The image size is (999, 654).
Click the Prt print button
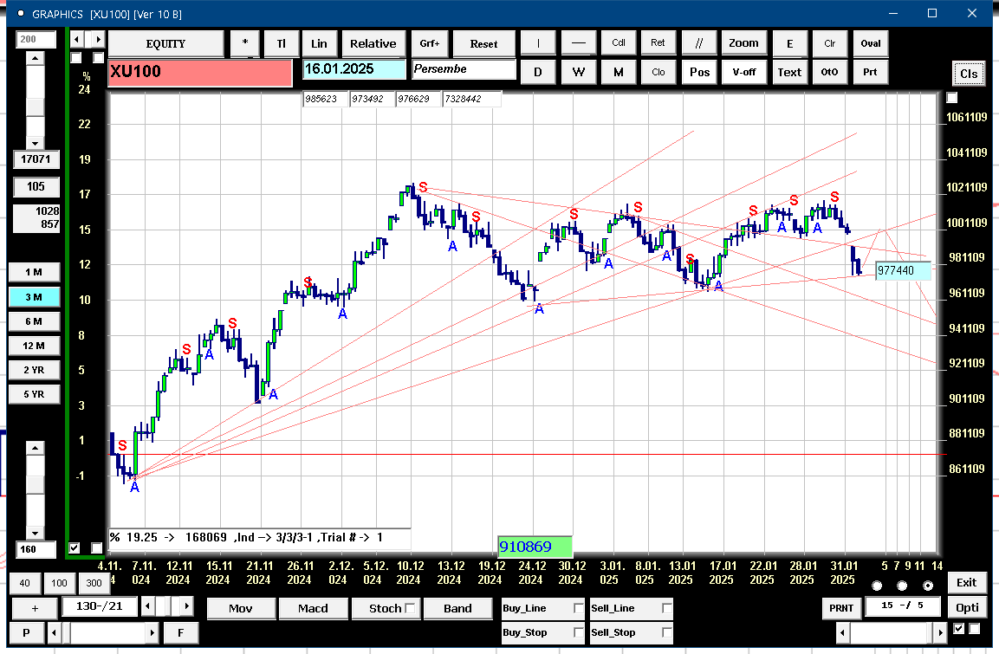pyautogui.click(x=870, y=72)
